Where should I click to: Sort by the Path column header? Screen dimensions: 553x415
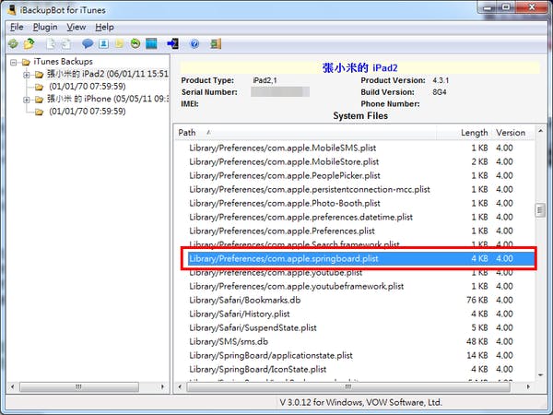(x=306, y=133)
